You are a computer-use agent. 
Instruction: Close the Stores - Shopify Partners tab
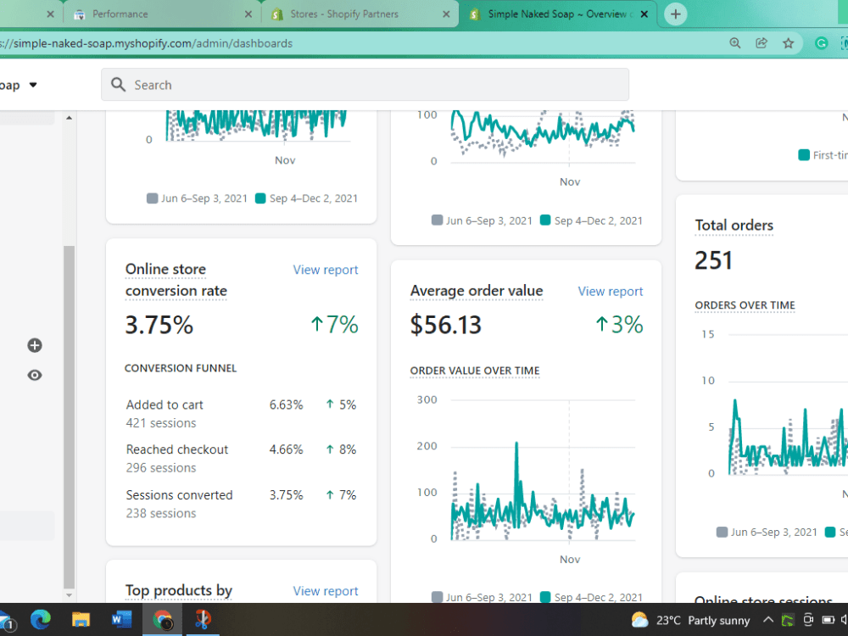[x=446, y=14]
